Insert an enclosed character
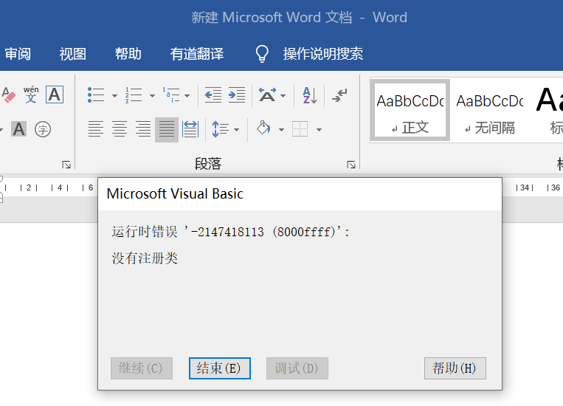Image resolution: width=563 pixels, height=406 pixels. 43,129
